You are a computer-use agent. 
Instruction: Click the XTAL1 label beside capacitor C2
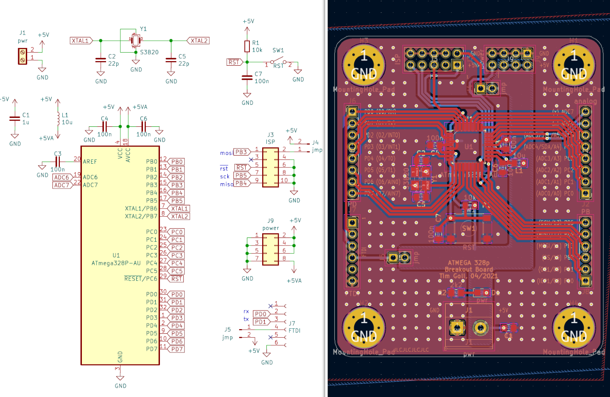(81, 41)
